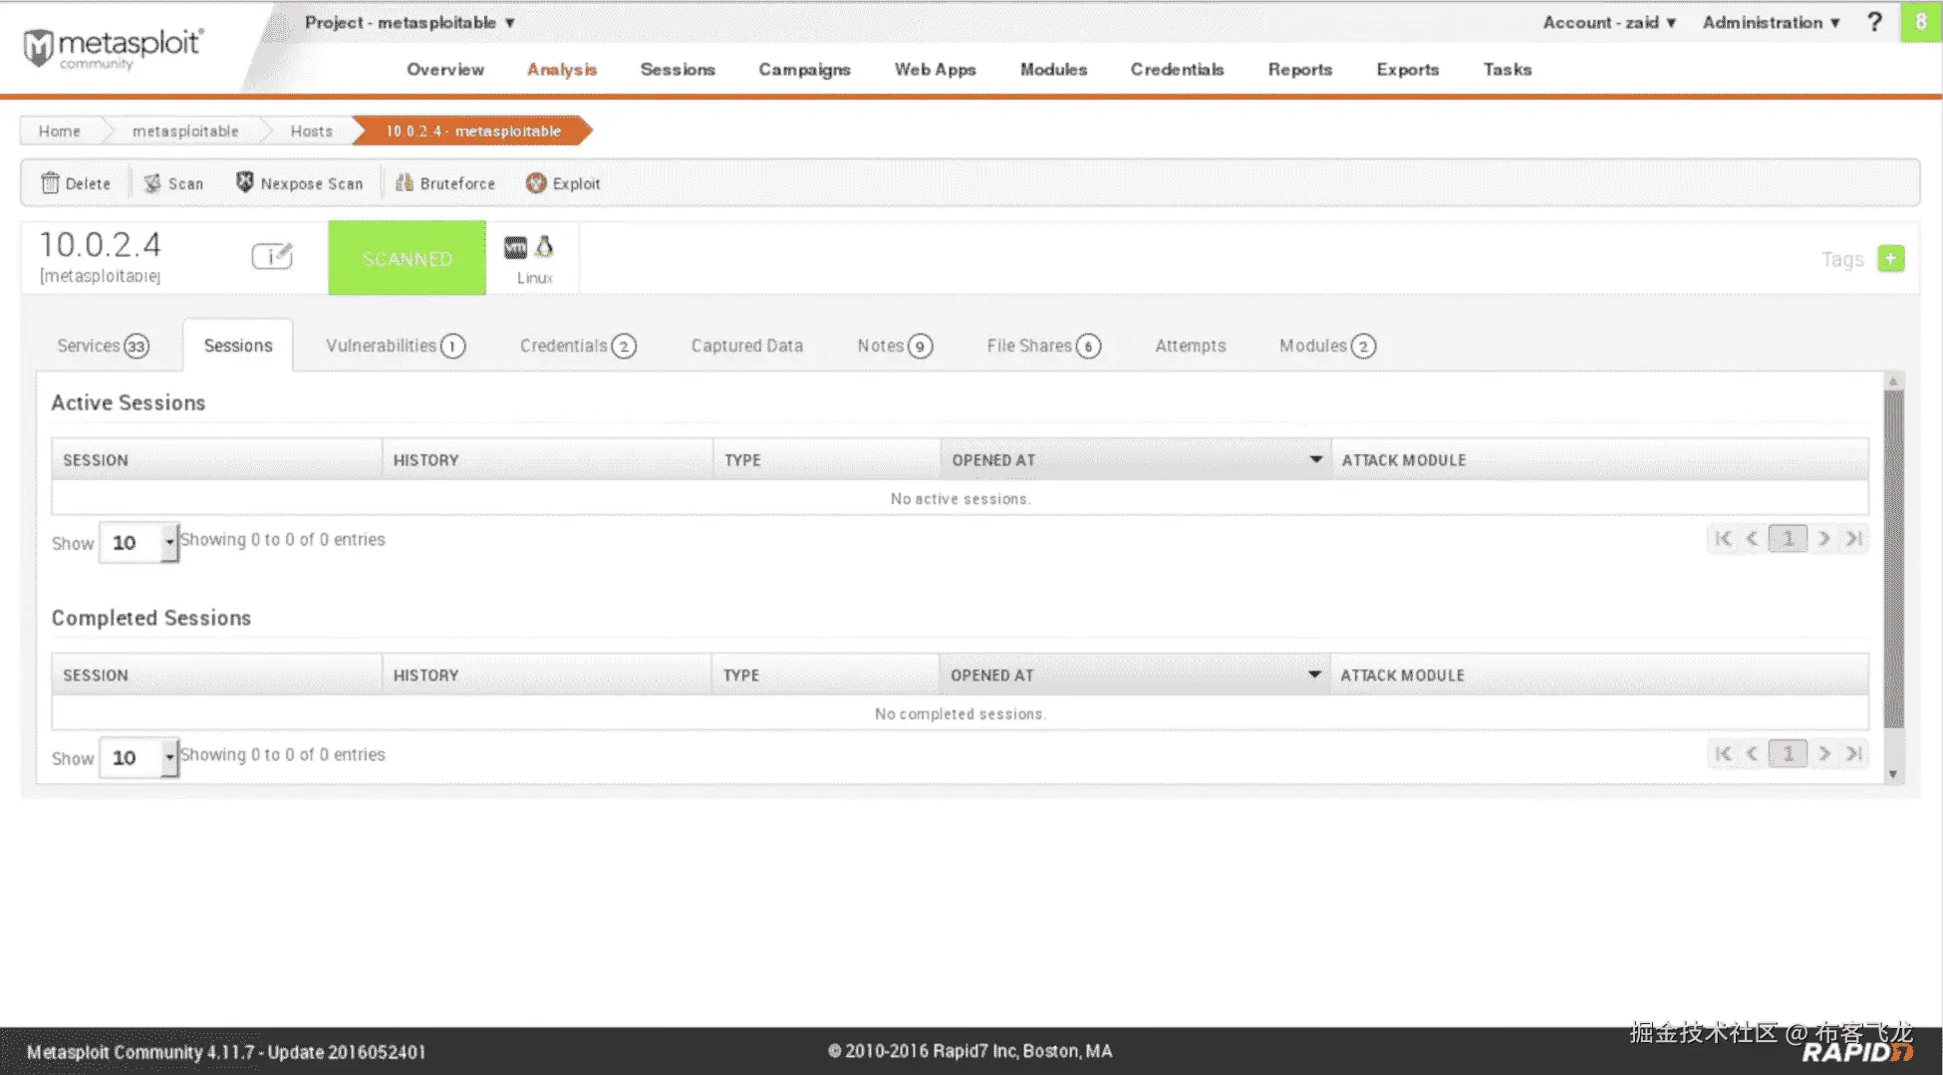Viewport: 1943px width, 1075px height.
Task: Sort Active Sessions by Attack Module
Action: click(1599, 460)
